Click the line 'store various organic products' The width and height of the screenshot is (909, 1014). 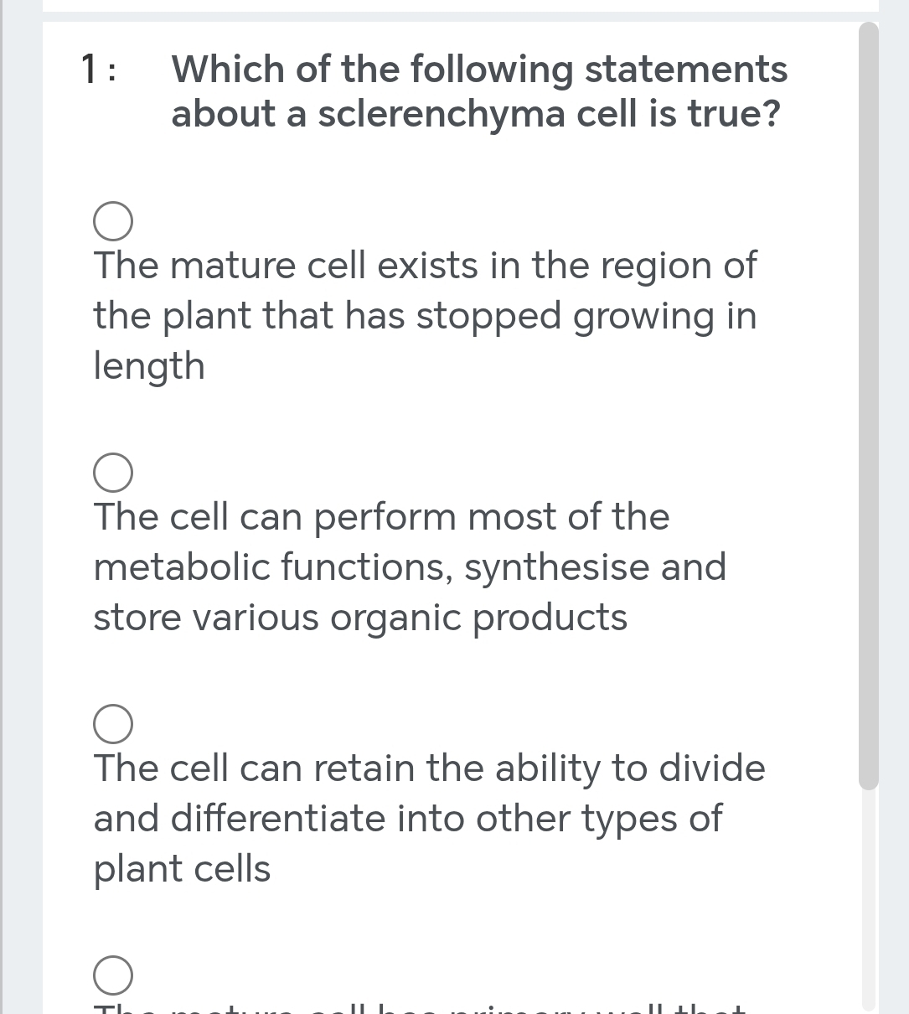[360, 618]
